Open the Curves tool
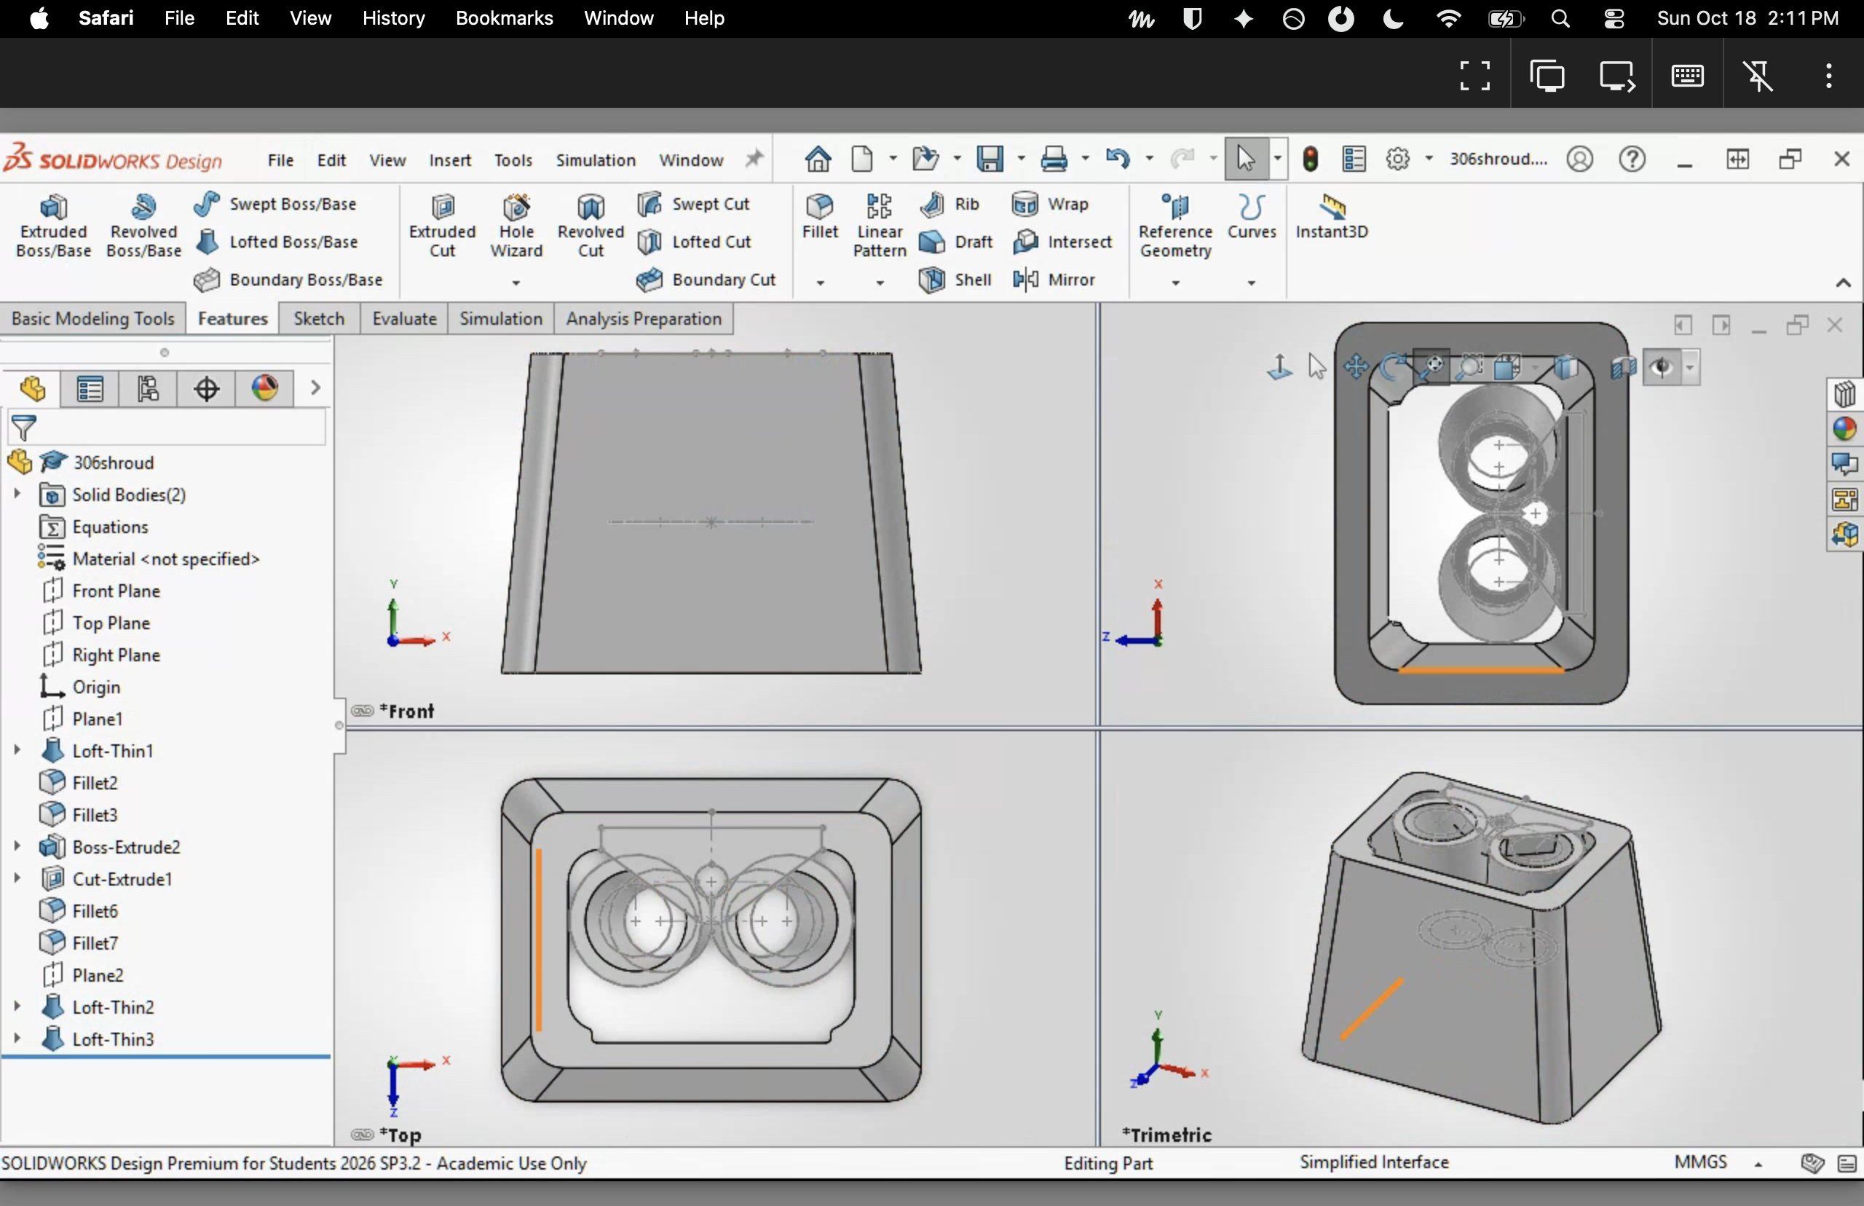 tap(1251, 216)
